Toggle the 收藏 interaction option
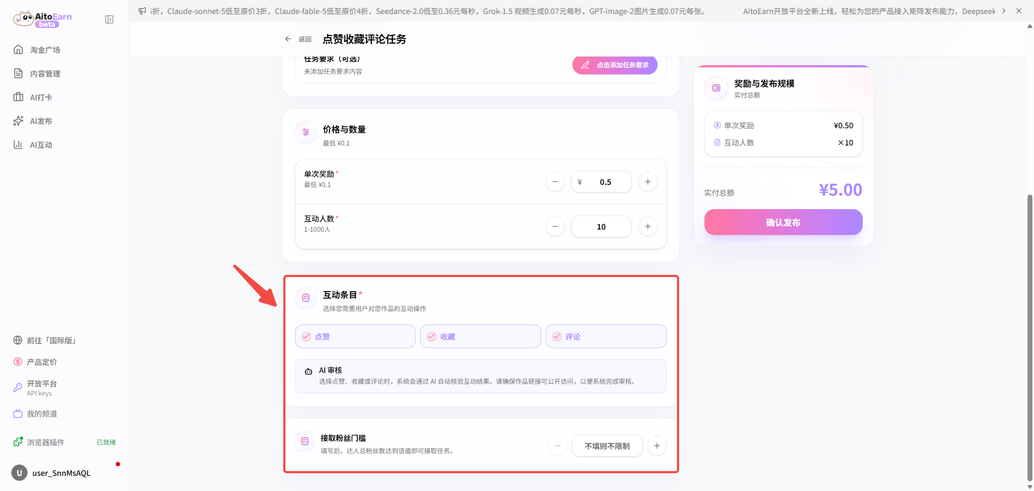Viewport: 1034px width, 491px height. [480, 336]
